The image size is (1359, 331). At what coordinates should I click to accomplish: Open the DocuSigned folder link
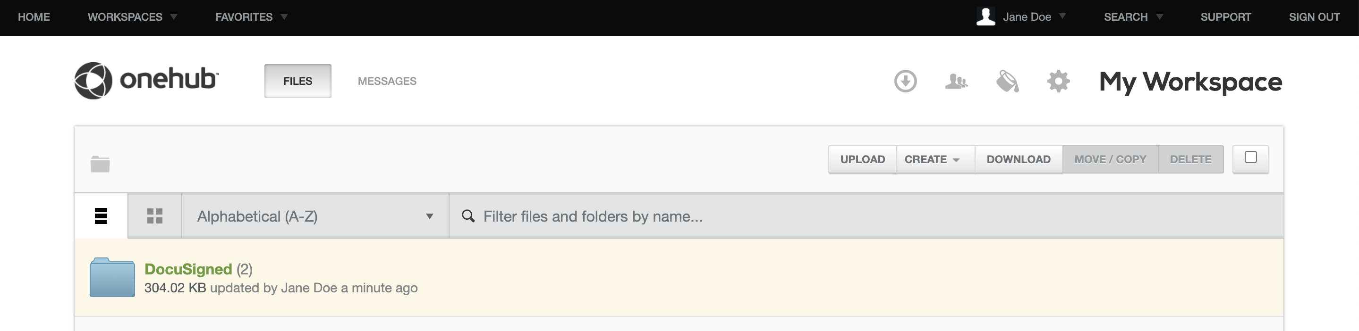[188, 269]
